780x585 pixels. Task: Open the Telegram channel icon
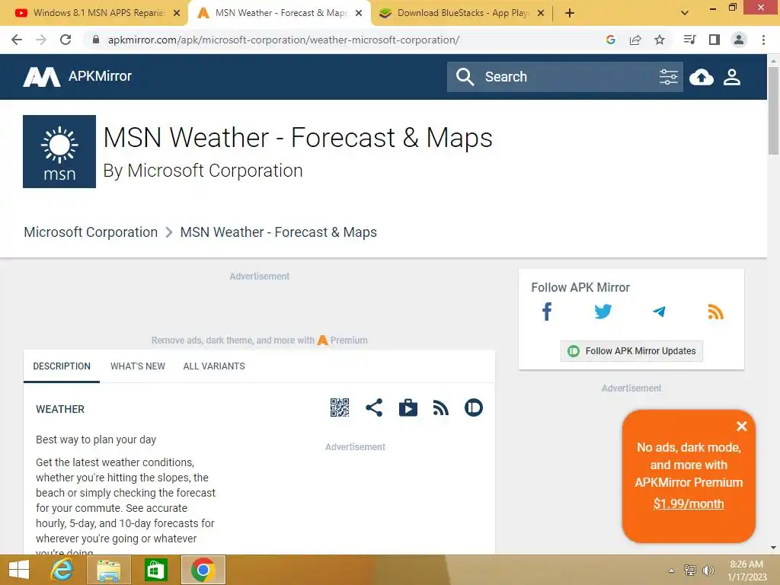(659, 312)
